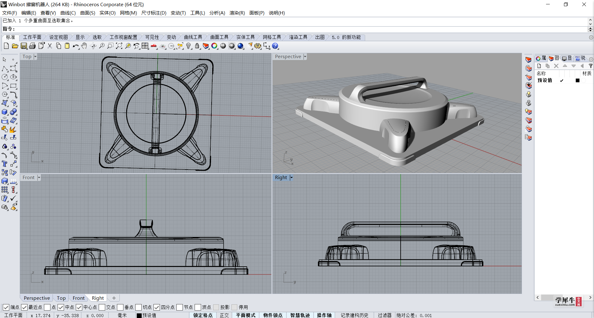Switch to the 实体工具 toolbar tab
Viewport: 594px width, 318px height.
pos(245,37)
